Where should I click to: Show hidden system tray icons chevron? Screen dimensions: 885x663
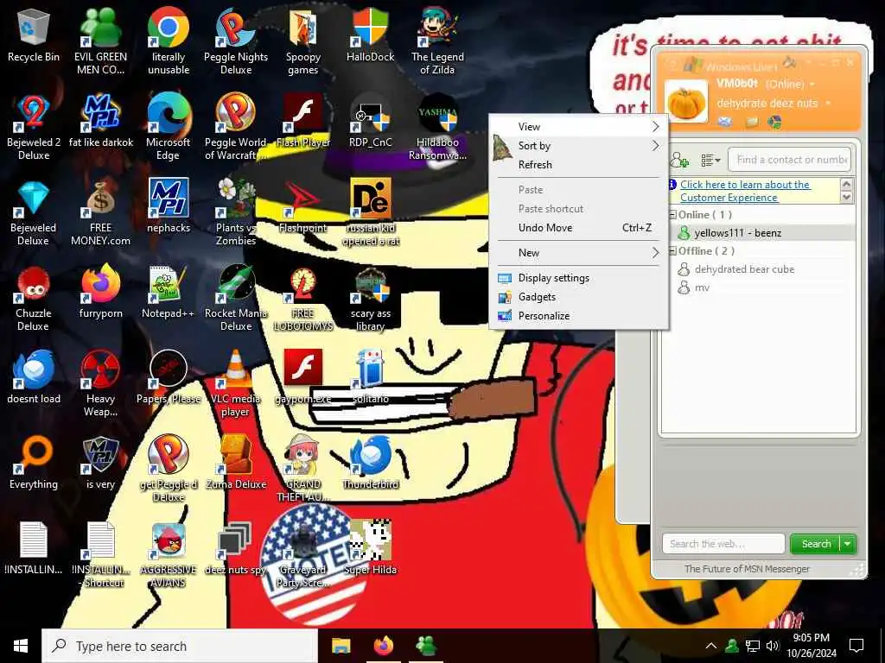point(711,646)
